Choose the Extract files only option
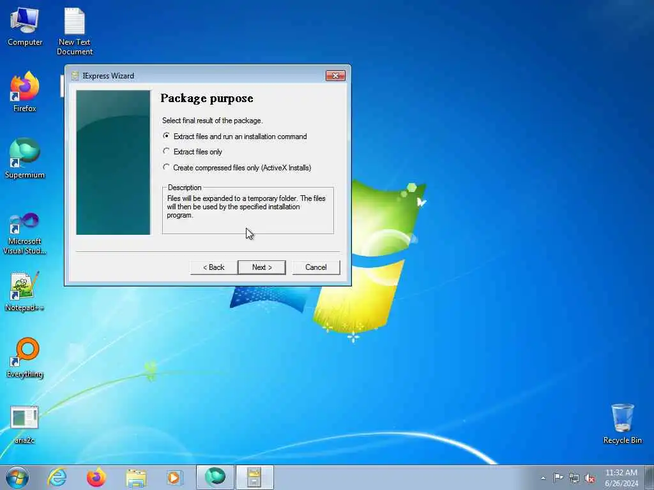 click(x=192, y=152)
